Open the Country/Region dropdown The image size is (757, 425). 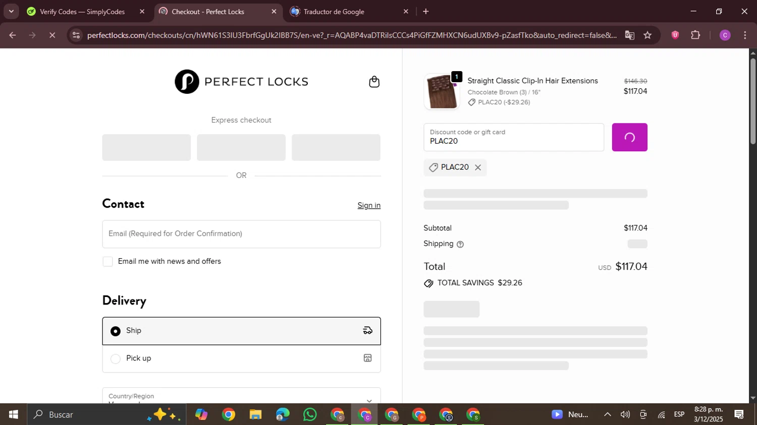point(241,396)
